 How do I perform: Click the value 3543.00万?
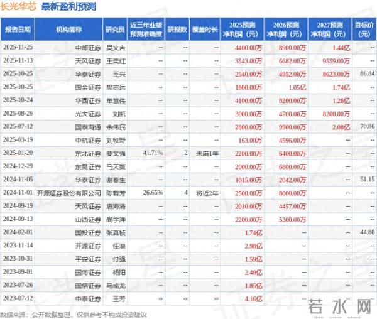[x=248, y=62]
